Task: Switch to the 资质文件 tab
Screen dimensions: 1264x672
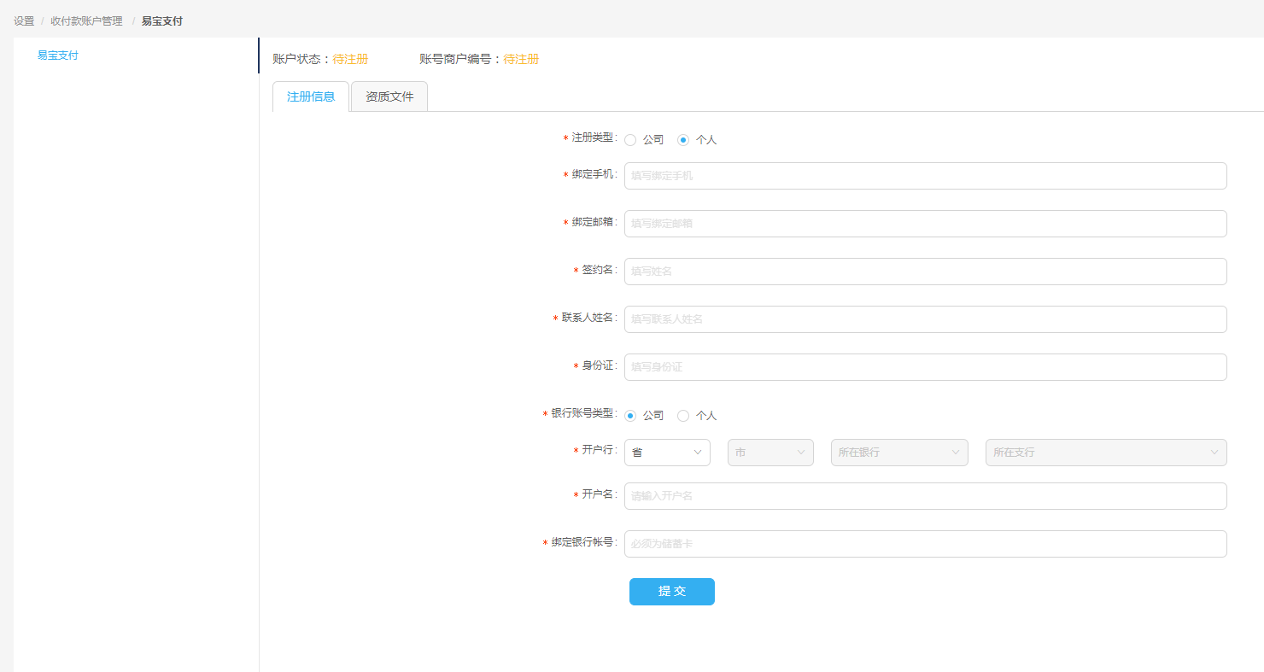Action: tap(389, 96)
